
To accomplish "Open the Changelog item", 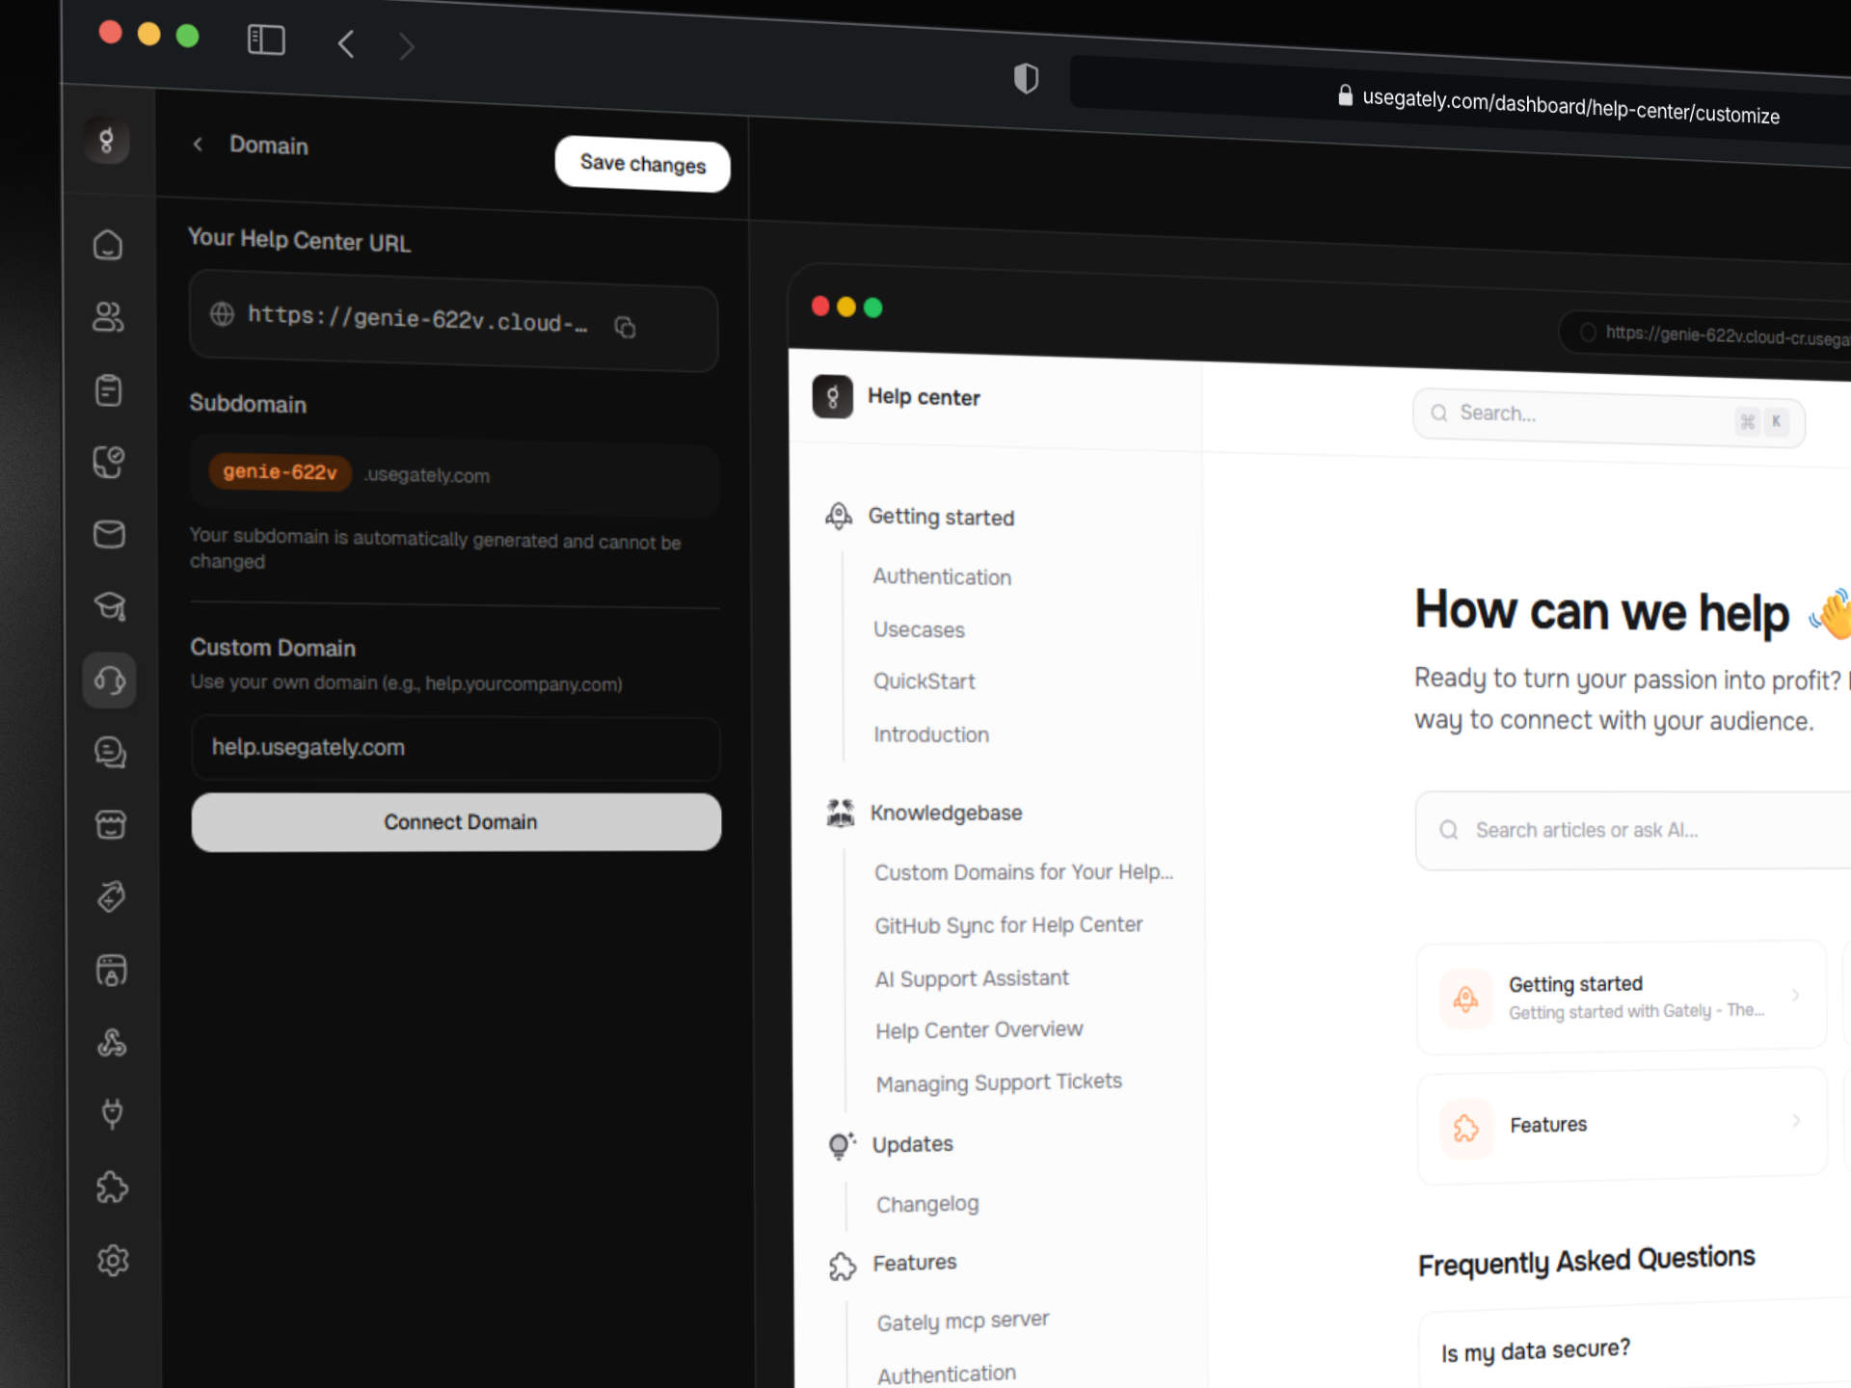I will [926, 1204].
